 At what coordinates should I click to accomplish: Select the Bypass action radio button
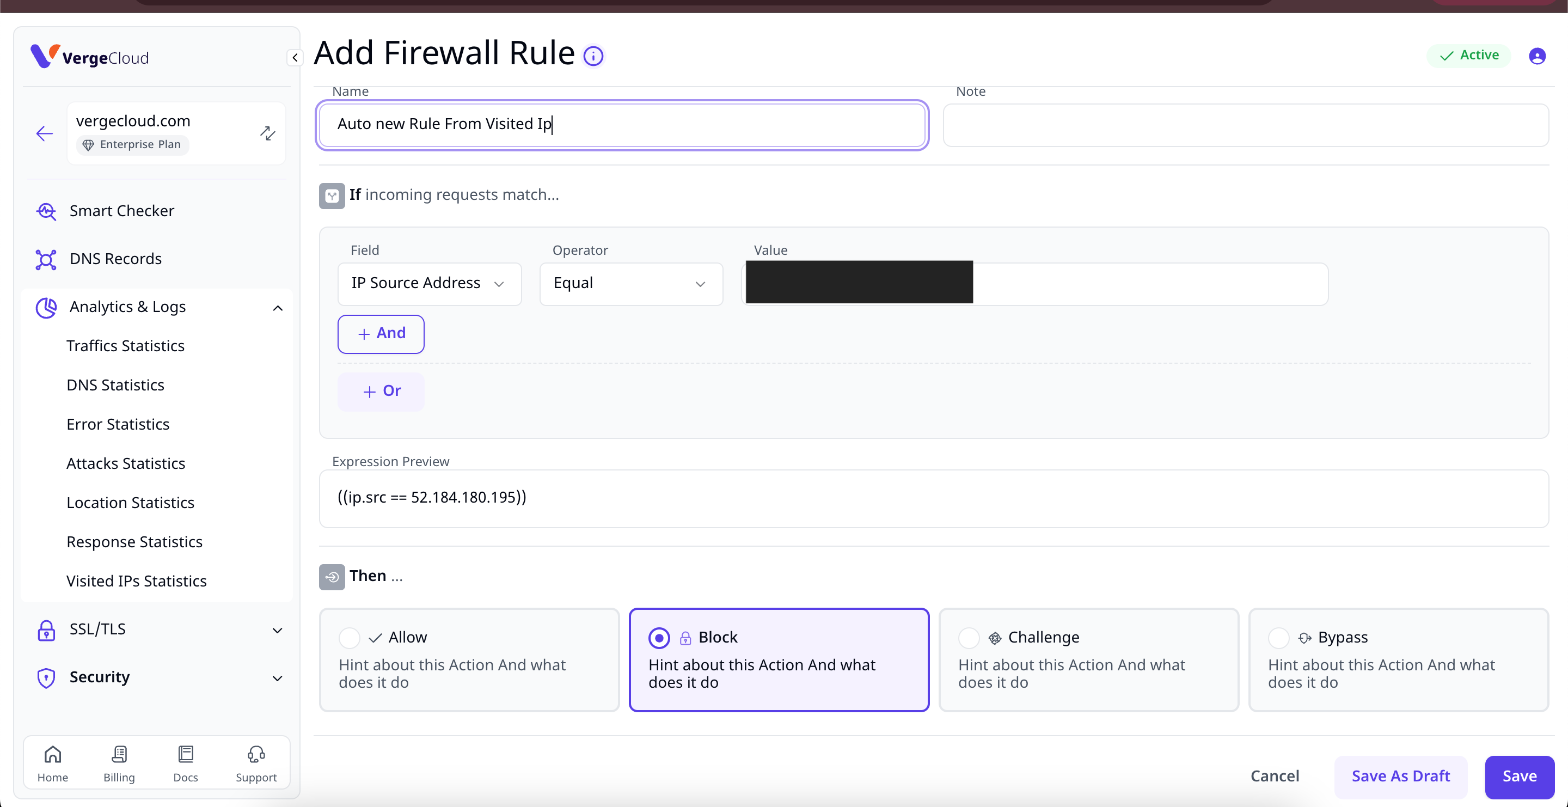click(1278, 638)
